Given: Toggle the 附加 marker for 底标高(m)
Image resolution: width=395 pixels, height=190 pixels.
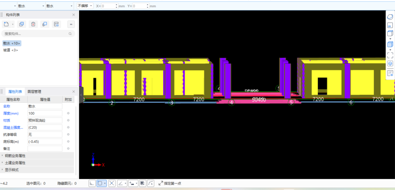Looking at the screenshot, I should [68, 142].
